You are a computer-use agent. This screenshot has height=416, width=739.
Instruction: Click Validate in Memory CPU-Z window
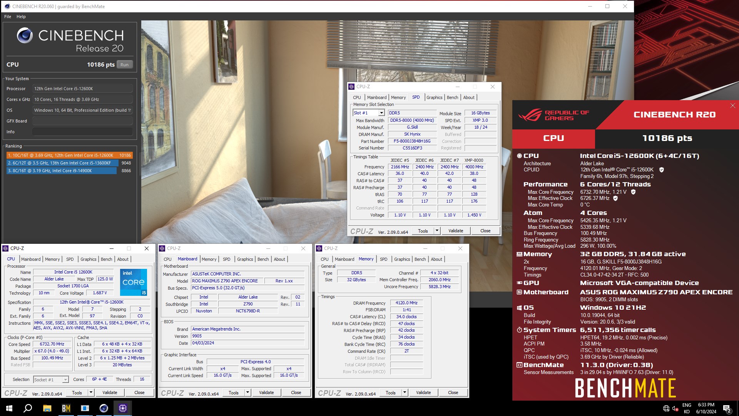click(x=423, y=393)
